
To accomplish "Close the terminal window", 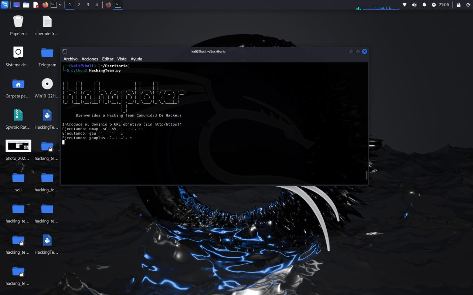I will pos(364,51).
